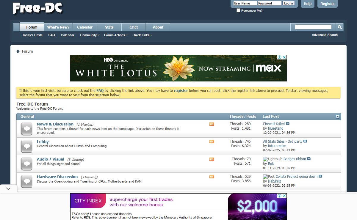Click the Forum breadcrumb link
357x220 pixels.
pos(27,51)
